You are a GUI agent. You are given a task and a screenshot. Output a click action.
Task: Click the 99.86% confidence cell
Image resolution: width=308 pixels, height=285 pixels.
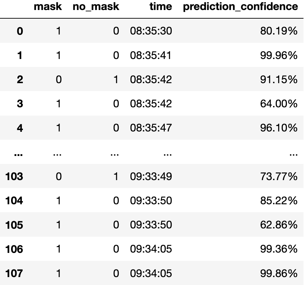[x=279, y=274]
